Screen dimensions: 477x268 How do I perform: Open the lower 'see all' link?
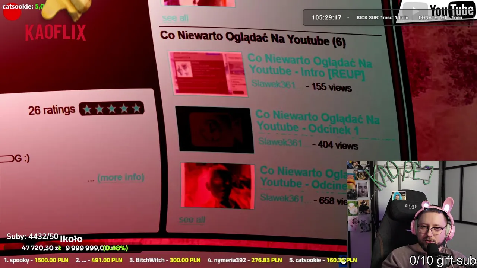point(192,219)
